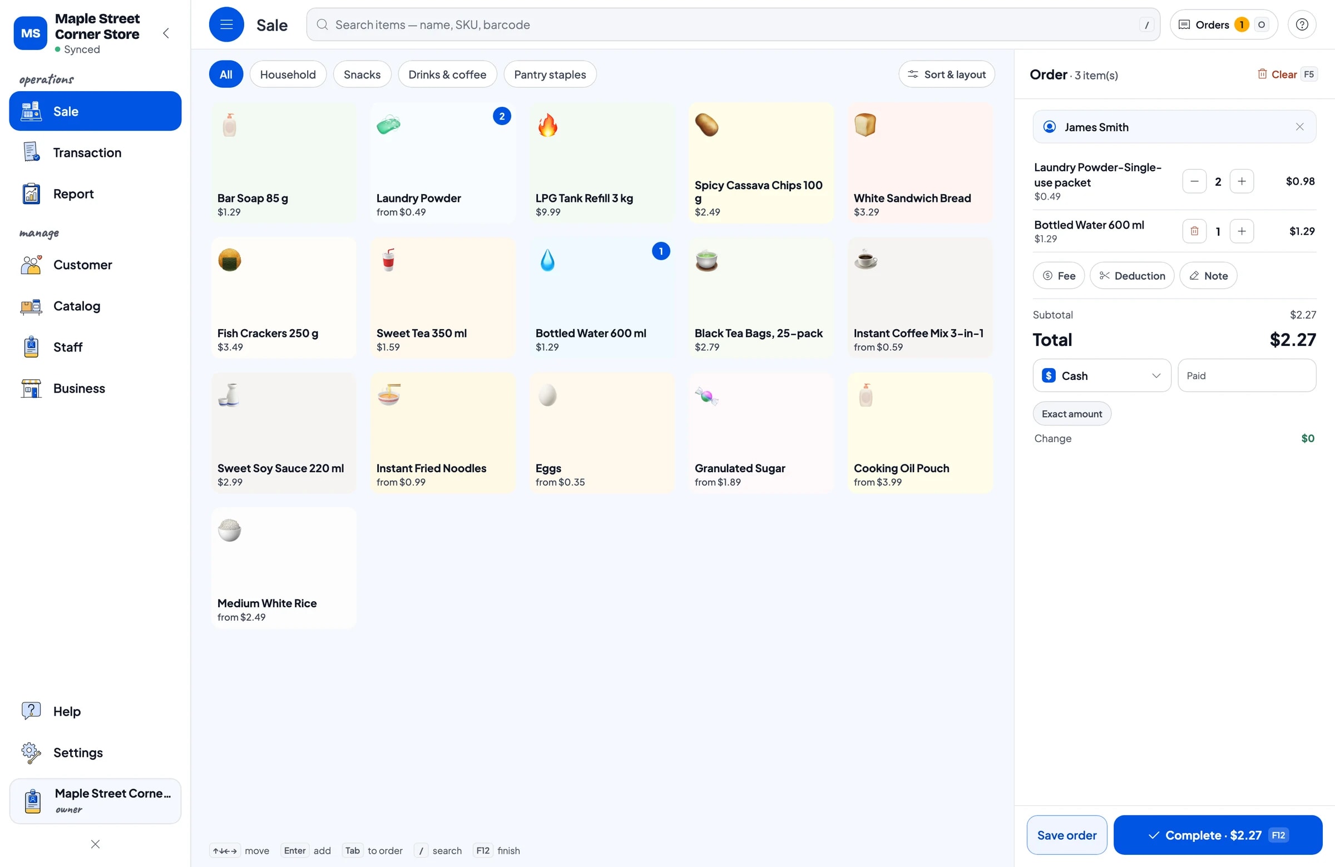Screen dimensions: 1335x867
Task: Open the help question mark icon at top right
Action: pyautogui.click(x=1301, y=24)
